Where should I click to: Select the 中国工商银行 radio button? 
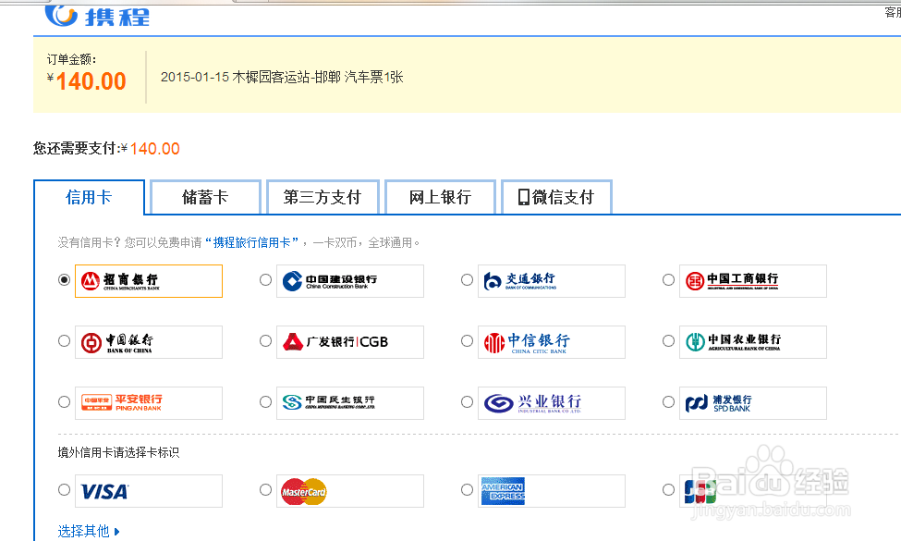(668, 280)
